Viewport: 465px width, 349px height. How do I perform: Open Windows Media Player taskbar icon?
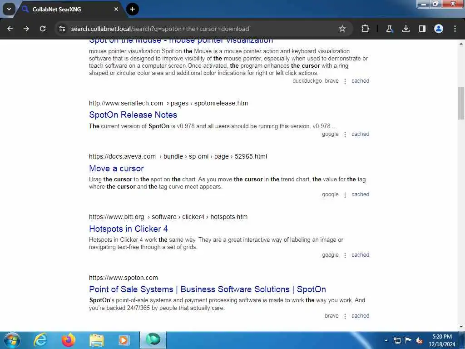124,340
